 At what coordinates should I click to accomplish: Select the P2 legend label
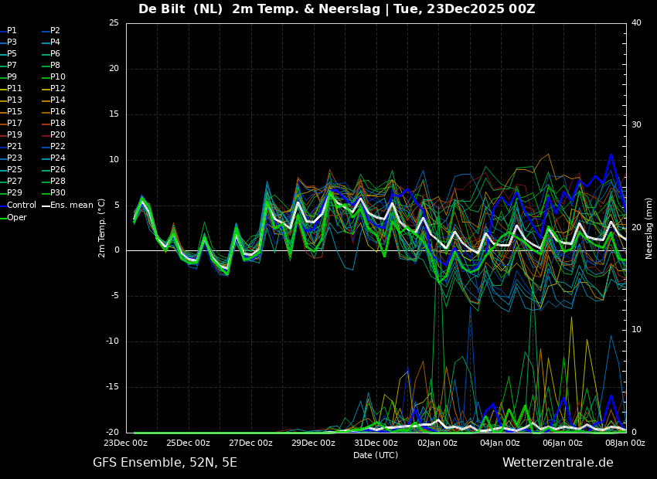[55, 31]
